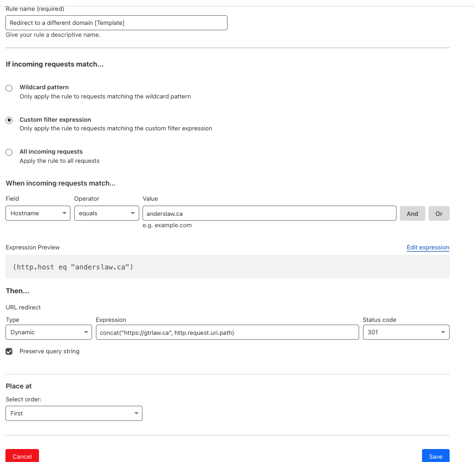
Task: Click the anderslaw.ca value input field
Action: click(269, 213)
